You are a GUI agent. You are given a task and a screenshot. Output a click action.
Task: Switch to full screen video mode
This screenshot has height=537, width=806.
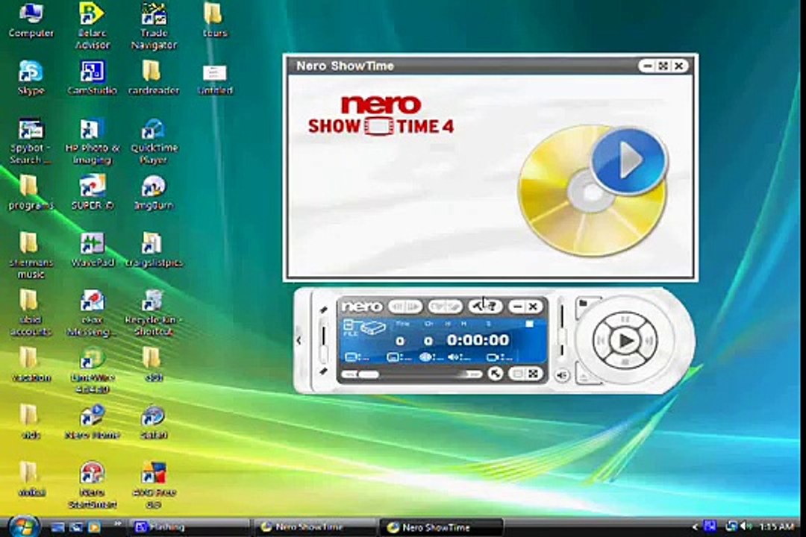[534, 374]
